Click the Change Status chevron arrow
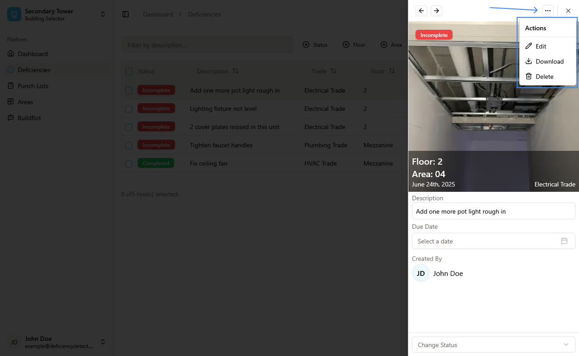The image size is (579, 356). point(566,345)
